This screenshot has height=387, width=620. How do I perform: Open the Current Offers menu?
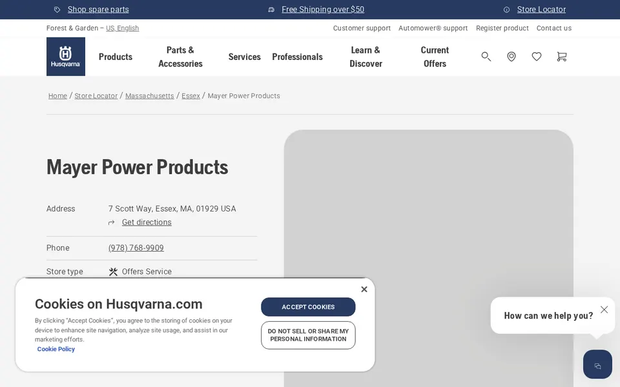[435, 57]
